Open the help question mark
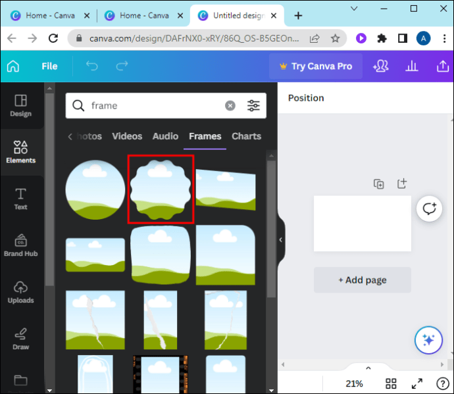The width and height of the screenshot is (454, 394). coord(442,384)
